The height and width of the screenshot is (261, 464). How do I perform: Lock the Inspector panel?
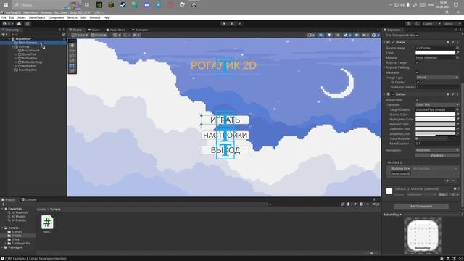(456, 30)
